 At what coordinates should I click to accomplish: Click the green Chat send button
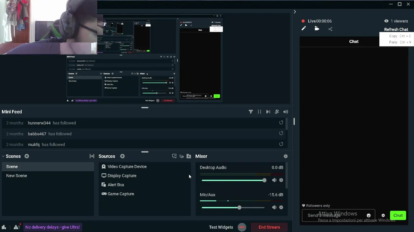[x=398, y=215]
